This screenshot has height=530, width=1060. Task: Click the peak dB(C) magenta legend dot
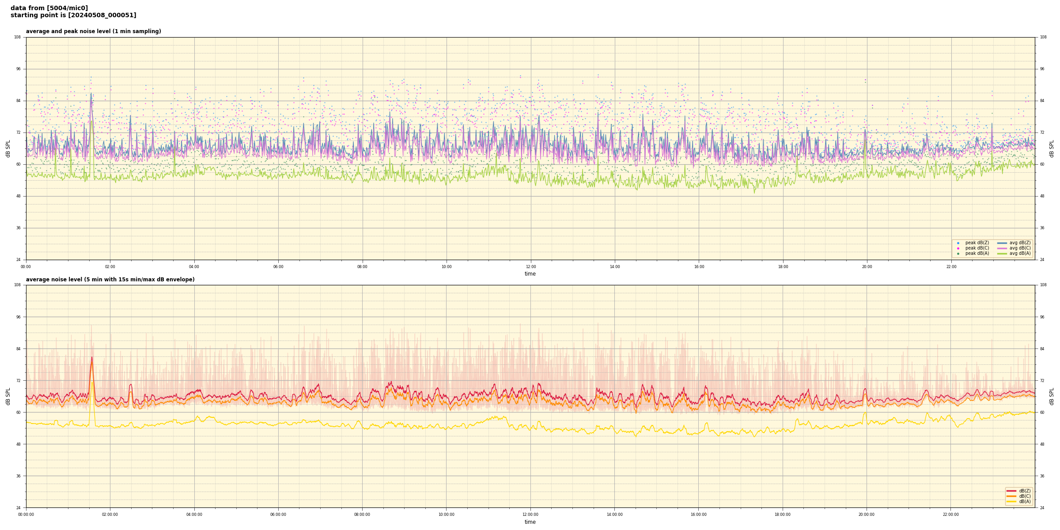[x=958, y=248]
